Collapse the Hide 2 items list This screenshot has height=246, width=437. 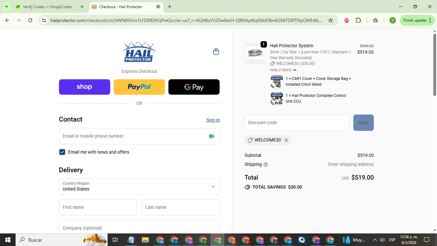(283, 70)
